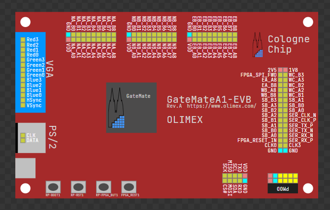Select the CLK3 pin

(285, 146)
